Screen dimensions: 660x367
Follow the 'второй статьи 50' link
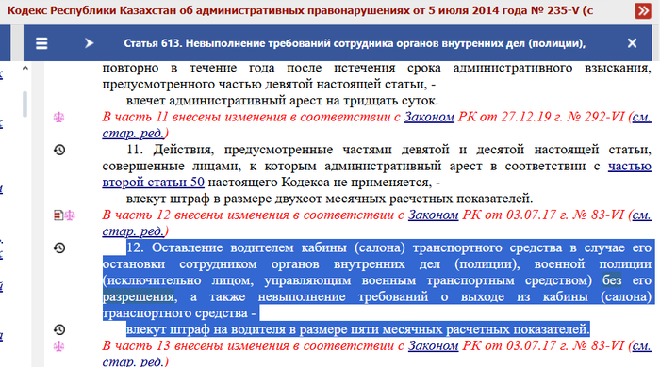153,183
